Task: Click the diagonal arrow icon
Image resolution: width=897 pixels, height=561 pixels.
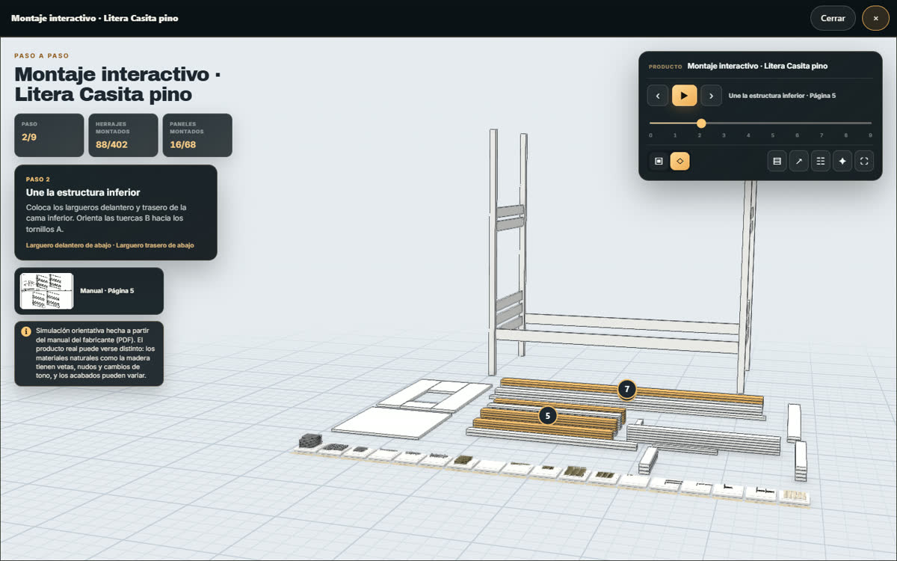Action: pos(799,161)
